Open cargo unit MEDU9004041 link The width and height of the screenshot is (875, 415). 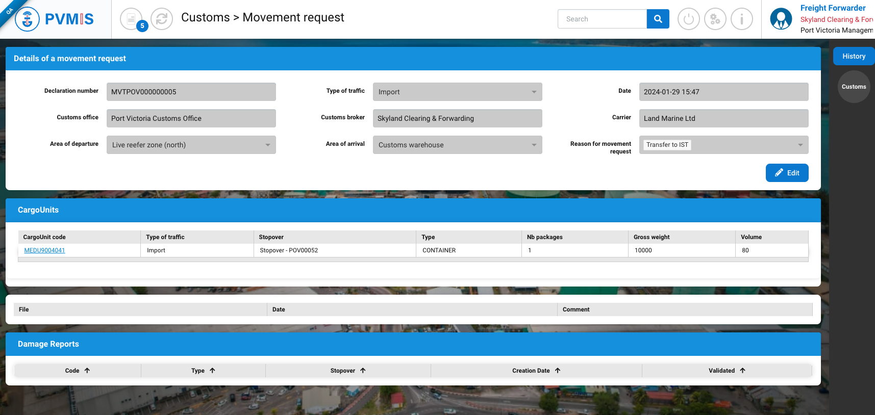(x=44, y=250)
